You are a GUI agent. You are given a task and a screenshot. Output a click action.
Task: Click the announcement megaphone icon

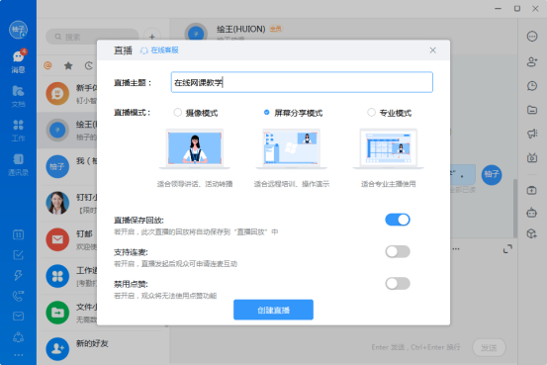pos(532,134)
